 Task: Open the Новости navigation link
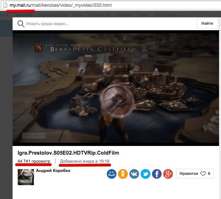coord(124,15)
